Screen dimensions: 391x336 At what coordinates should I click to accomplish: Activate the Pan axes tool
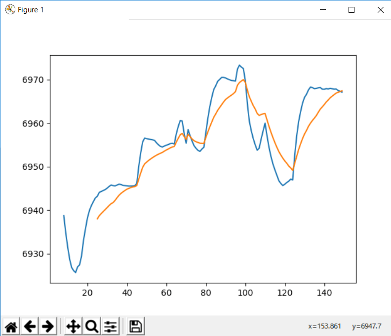pos(73,326)
